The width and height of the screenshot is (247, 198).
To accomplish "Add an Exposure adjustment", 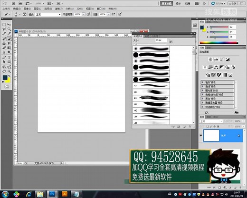I will click(228, 59).
